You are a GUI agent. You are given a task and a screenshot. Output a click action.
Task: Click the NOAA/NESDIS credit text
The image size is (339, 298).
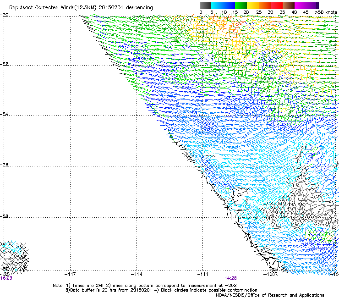[x=270, y=295]
